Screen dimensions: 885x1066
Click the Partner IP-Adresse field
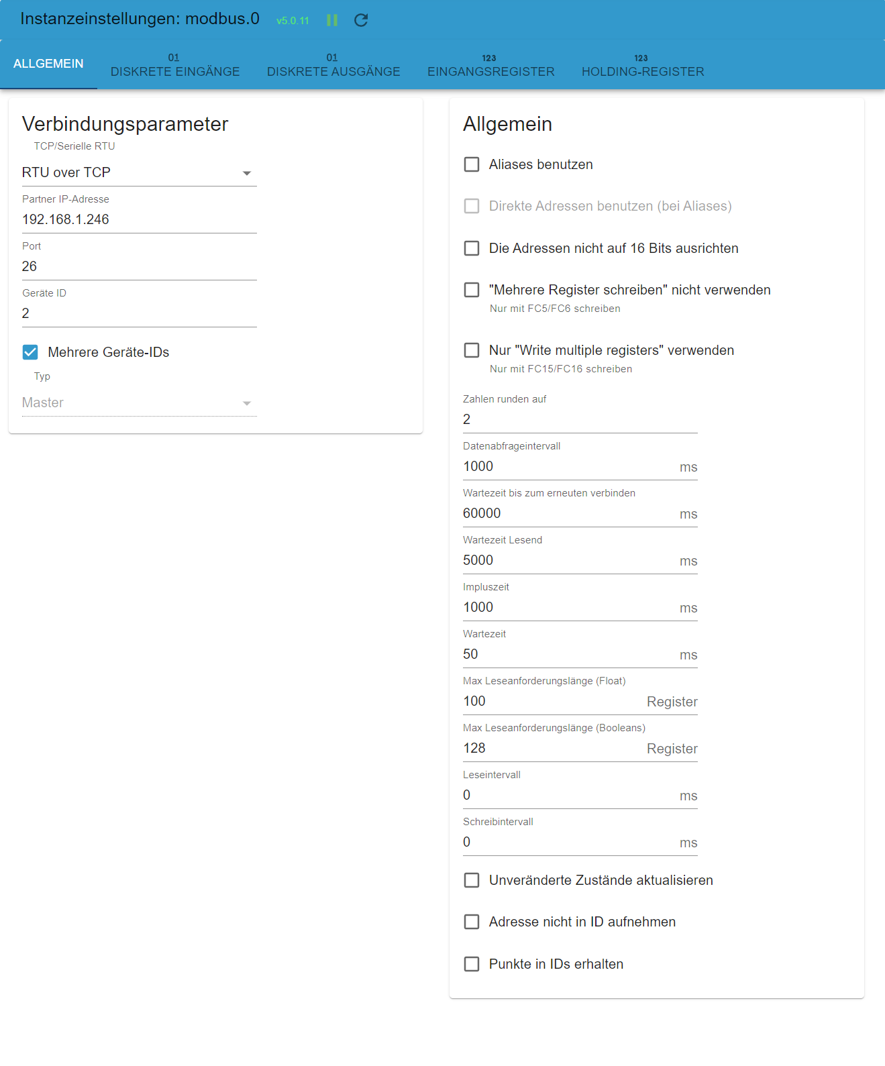(140, 219)
